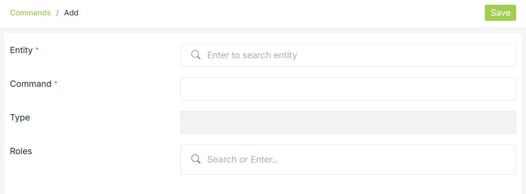This screenshot has height=194, width=526.
Task: Click the magnifier icon in the Roles field
Action: click(x=196, y=159)
